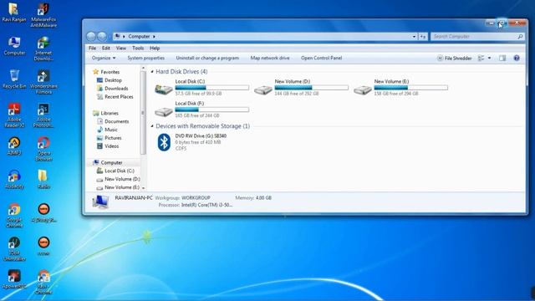
Task: Click the refresh button beside address bar
Action: pos(422,37)
